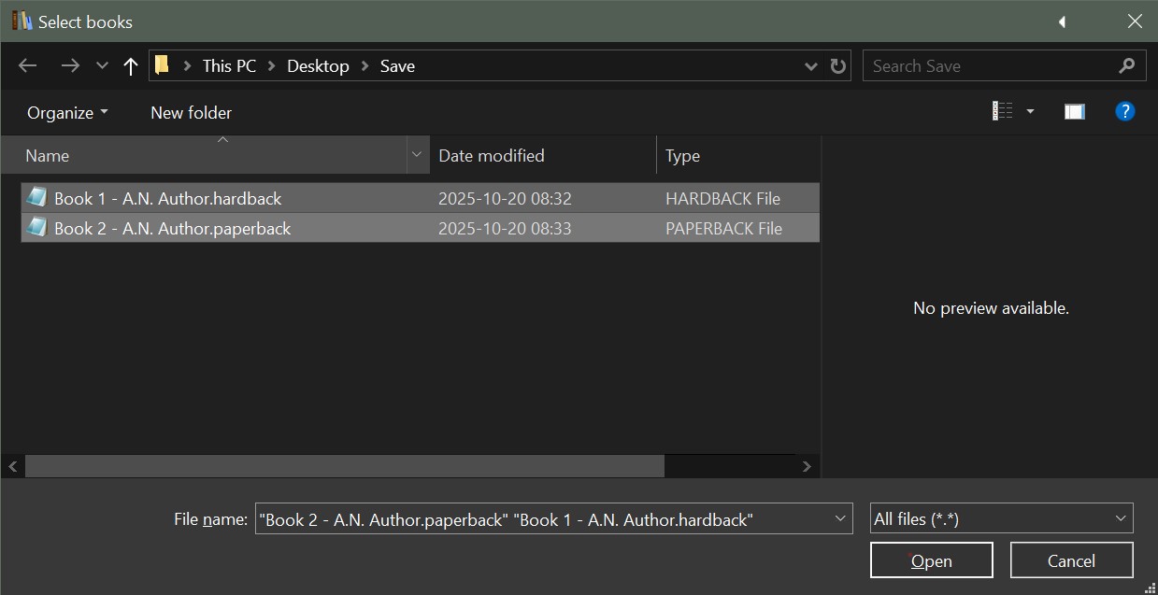Click the Book 2 paperback file icon

36,227
